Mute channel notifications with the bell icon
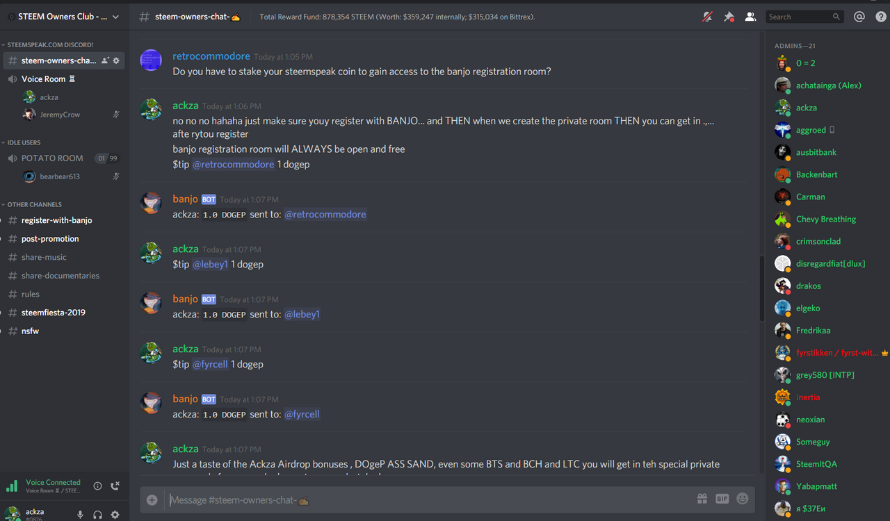Screen dimensions: 890x521 tap(707, 17)
